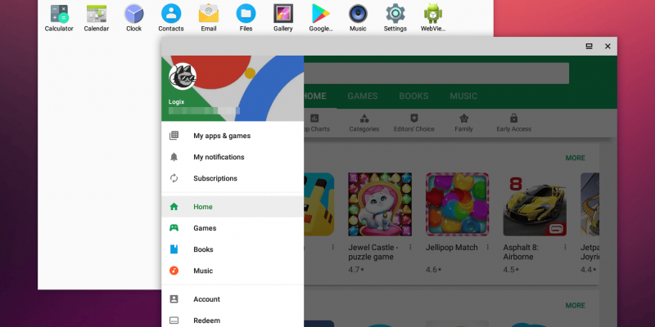Launch the Clock app
The width and height of the screenshot is (655, 327).
(x=133, y=17)
